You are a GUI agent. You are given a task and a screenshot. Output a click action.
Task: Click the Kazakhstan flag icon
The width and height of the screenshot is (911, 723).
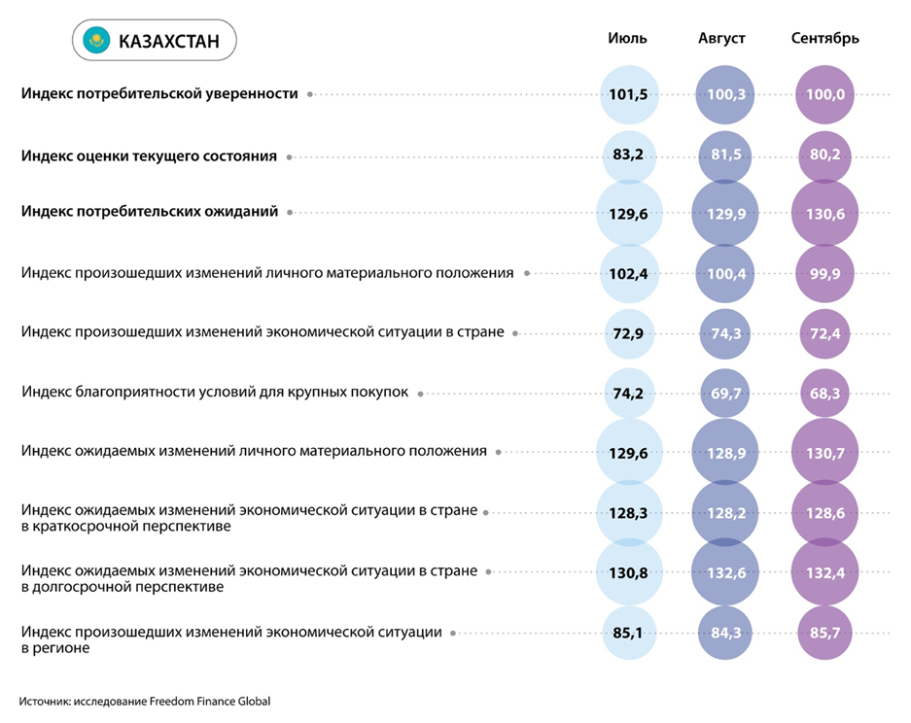96,42
